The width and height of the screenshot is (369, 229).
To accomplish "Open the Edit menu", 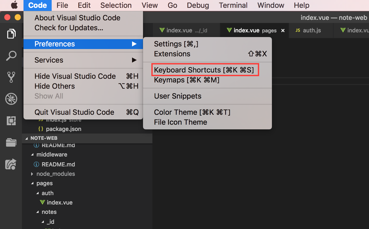I will click(x=84, y=5).
